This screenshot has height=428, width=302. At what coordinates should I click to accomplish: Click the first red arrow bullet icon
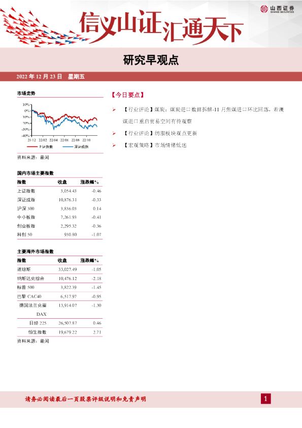coord(114,110)
